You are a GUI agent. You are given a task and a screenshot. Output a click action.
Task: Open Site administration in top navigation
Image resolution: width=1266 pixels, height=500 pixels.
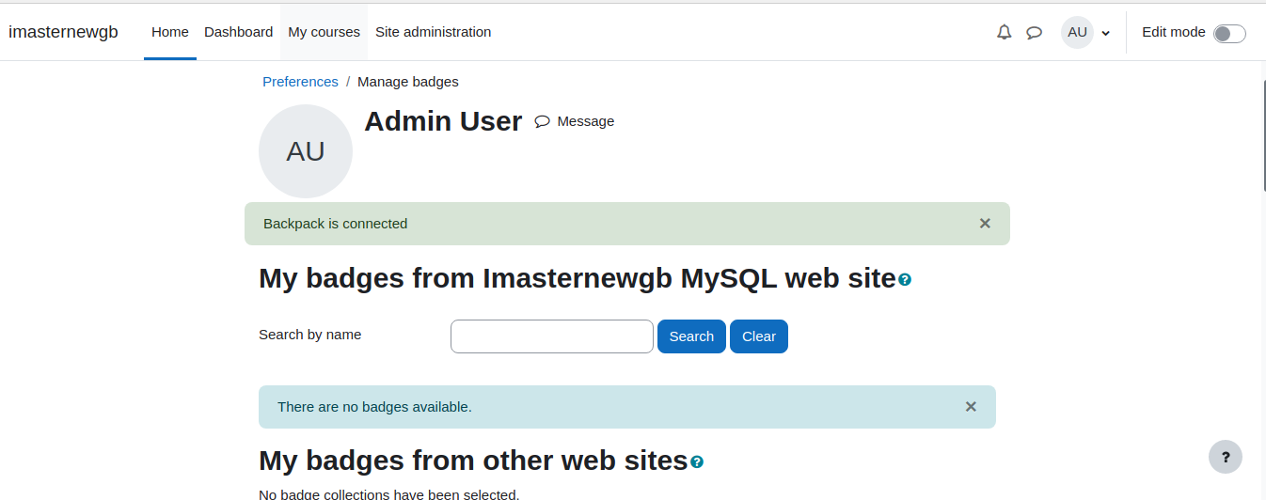click(433, 32)
